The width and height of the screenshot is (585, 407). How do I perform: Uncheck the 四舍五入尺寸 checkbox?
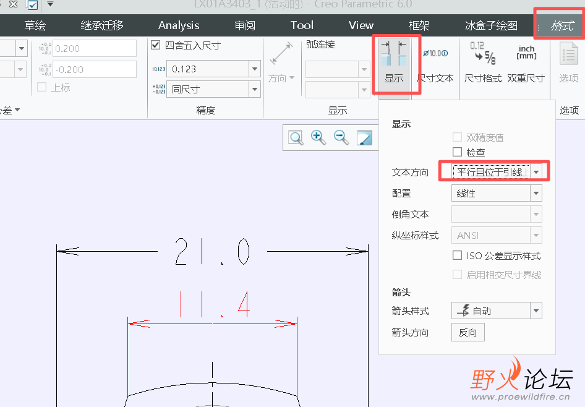(154, 45)
